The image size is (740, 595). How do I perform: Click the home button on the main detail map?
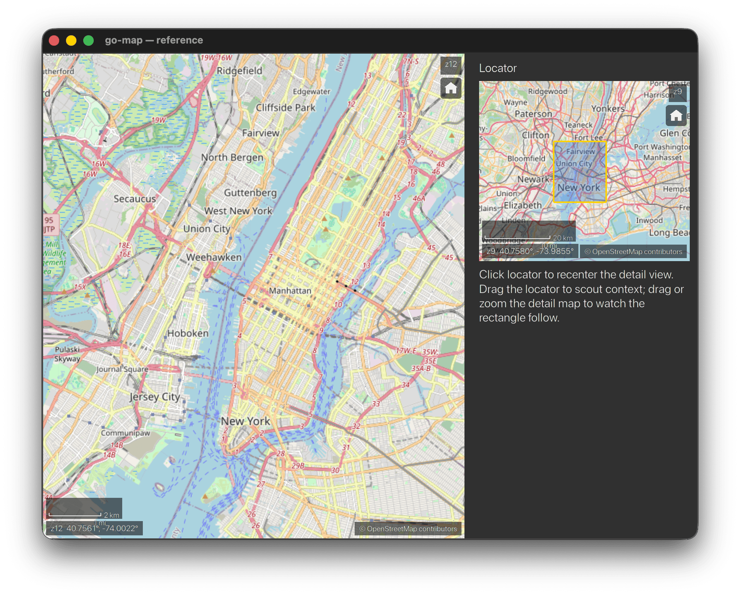[451, 88]
